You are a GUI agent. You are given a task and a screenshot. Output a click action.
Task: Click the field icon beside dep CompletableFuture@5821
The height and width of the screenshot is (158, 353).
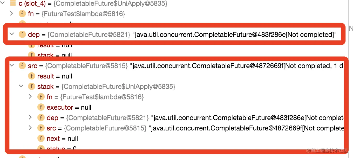click(x=22, y=34)
